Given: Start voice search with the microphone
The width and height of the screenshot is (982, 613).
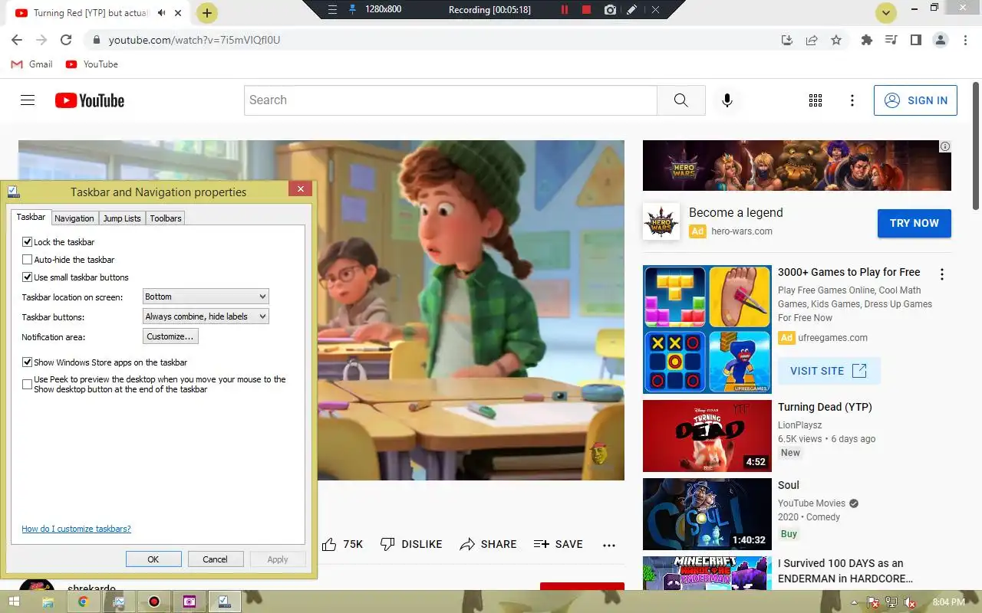Looking at the screenshot, I should tap(727, 100).
